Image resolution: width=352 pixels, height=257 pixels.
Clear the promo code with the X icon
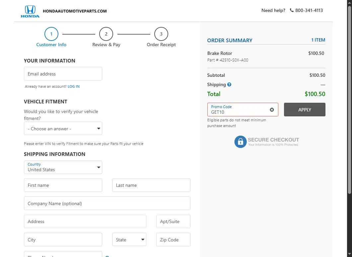(x=272, y=110)
